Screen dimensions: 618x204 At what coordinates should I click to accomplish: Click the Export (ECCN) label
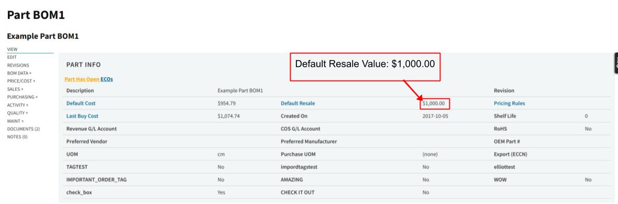click(x=511, y=154)
